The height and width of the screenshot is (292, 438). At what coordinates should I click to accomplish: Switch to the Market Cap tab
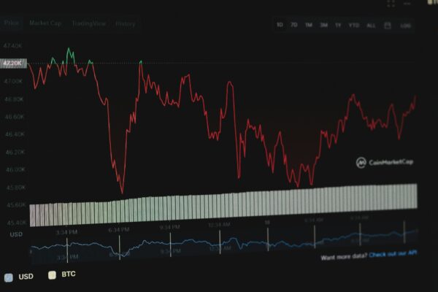point(45,23)
